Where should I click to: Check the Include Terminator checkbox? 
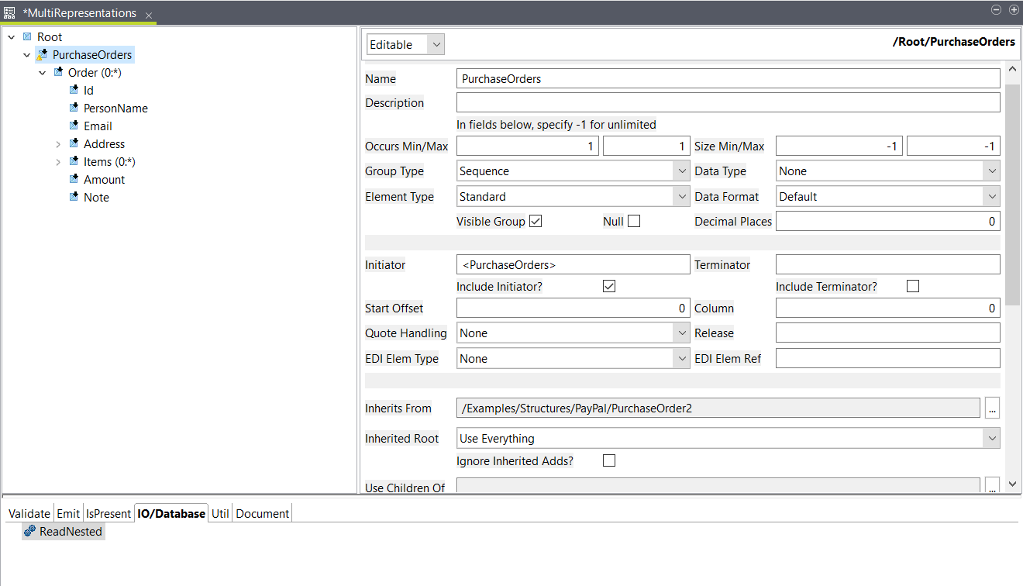coord(912,285)
